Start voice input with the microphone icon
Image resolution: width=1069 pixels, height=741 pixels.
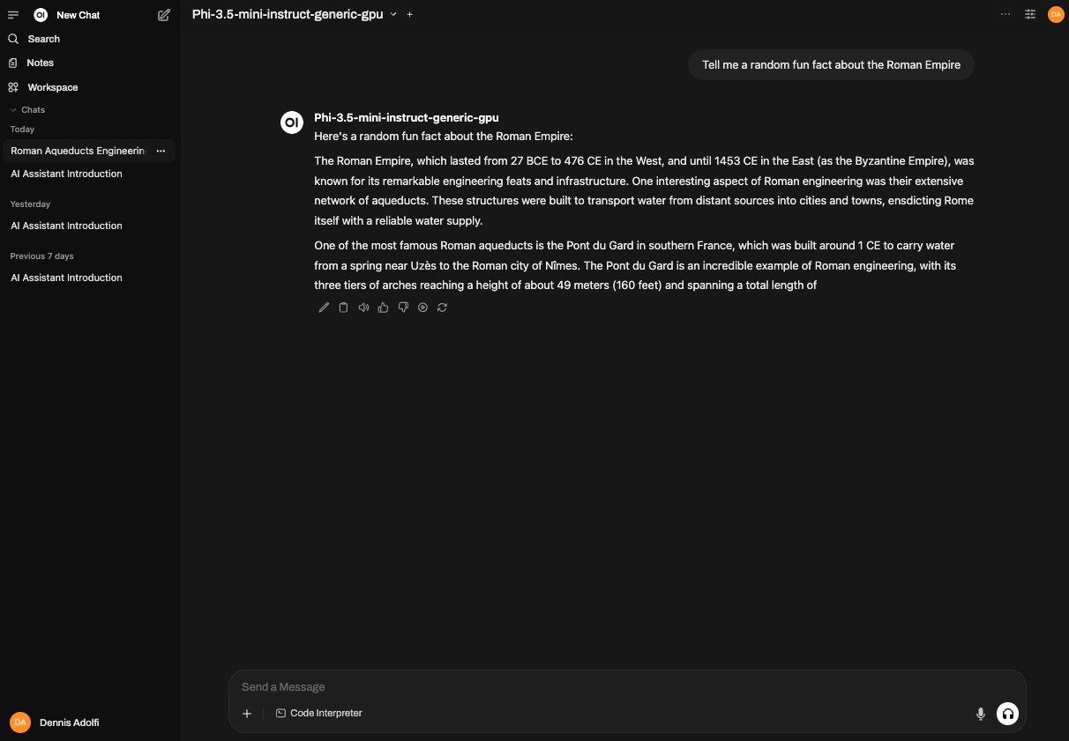point(980,714)
